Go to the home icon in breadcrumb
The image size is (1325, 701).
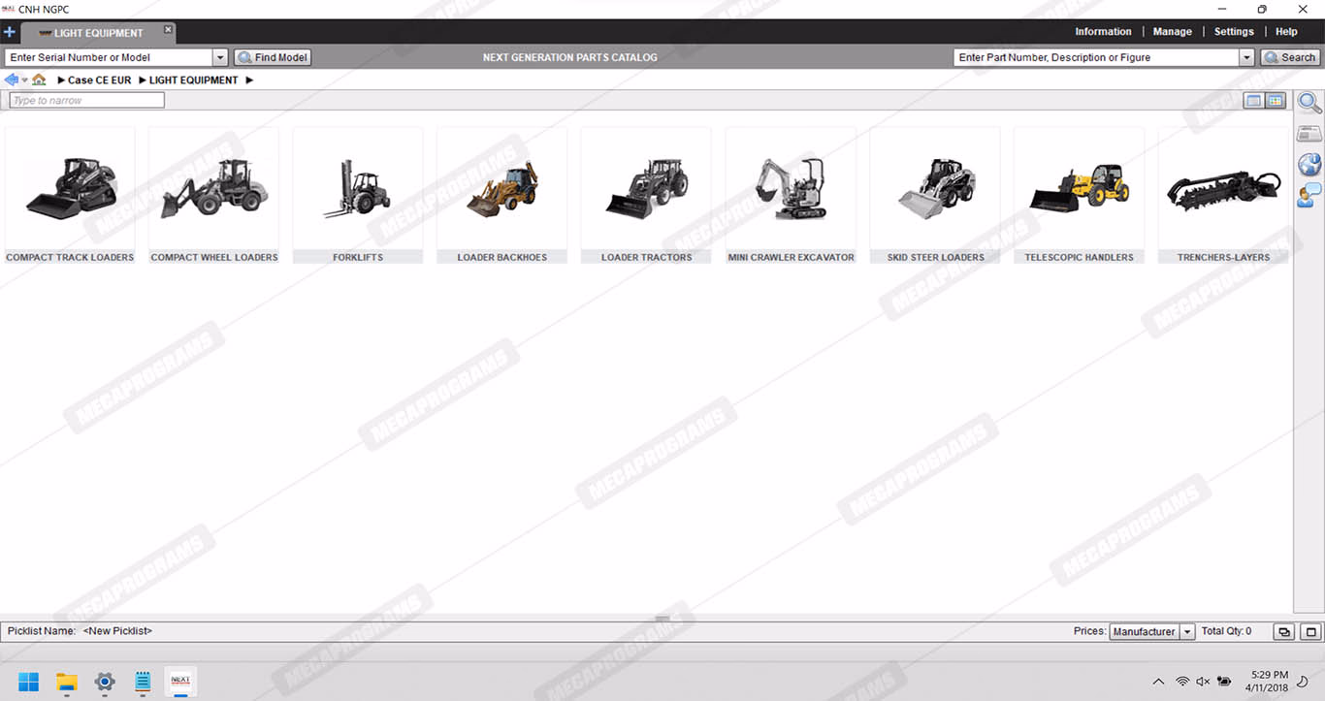(x=39, y=80)
